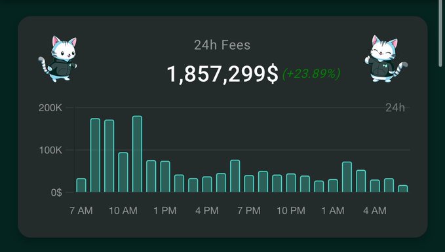Select the tallest bar near 11 AM
The width and height of the screenshot is (445, 252).
point(137,154)
